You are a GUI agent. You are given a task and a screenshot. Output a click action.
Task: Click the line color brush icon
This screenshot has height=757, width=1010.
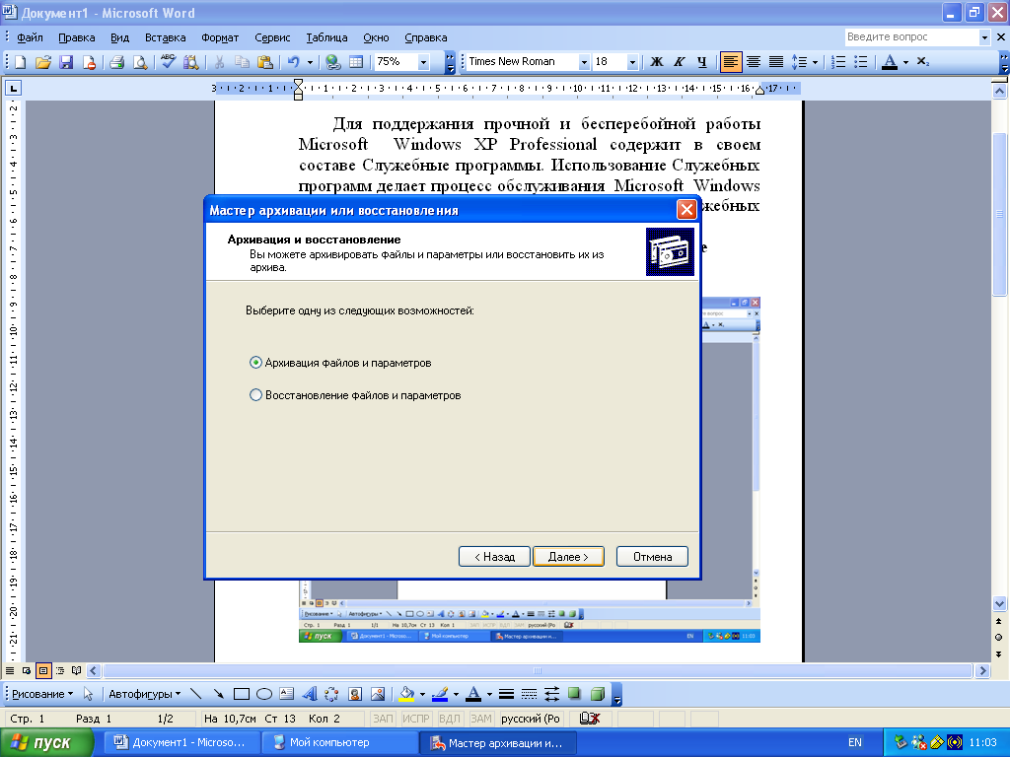tap(440, 694)
